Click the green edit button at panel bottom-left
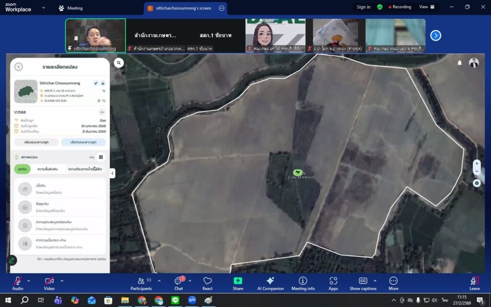491x307 pixels. pyautogui.click(x=12, y=260)
